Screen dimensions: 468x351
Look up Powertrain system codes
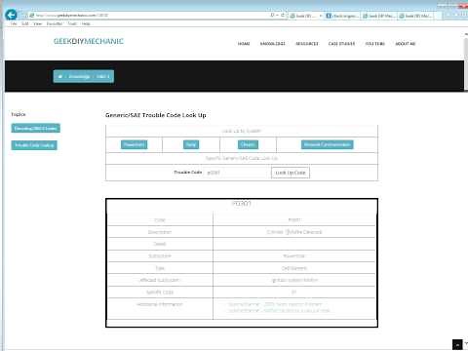pyautogui.click(x=134, y=144)
